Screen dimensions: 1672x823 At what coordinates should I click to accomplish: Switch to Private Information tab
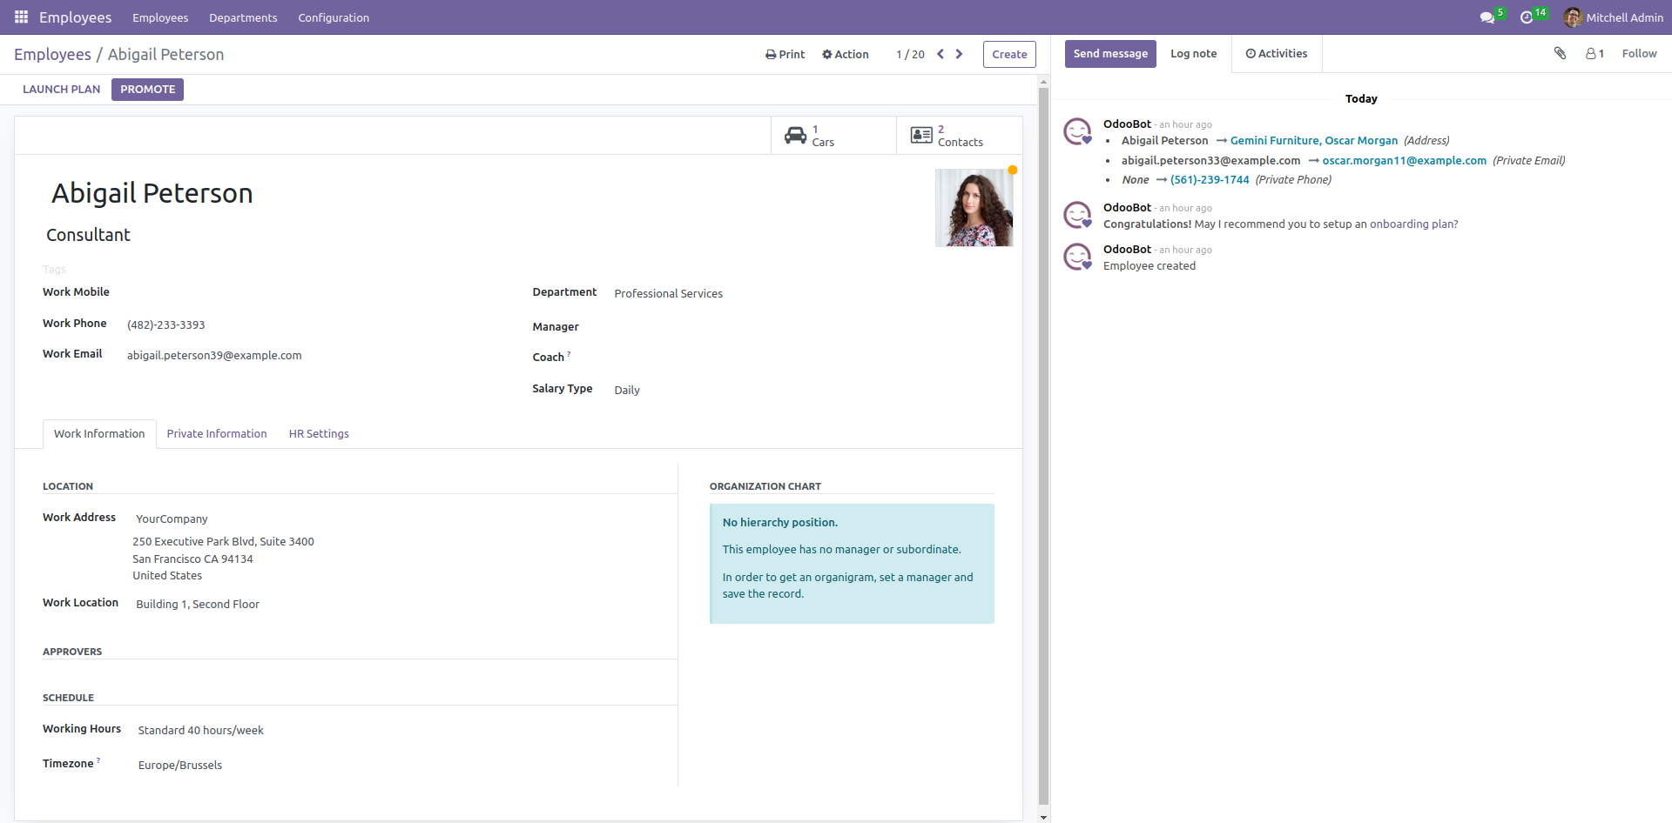[217, 433]
